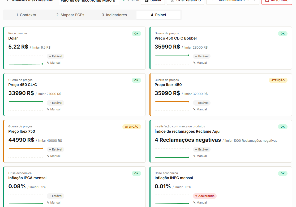Screen dimensions: 296x207
Task: Click the value '5.22 R$'
Action: pos(18,47)
